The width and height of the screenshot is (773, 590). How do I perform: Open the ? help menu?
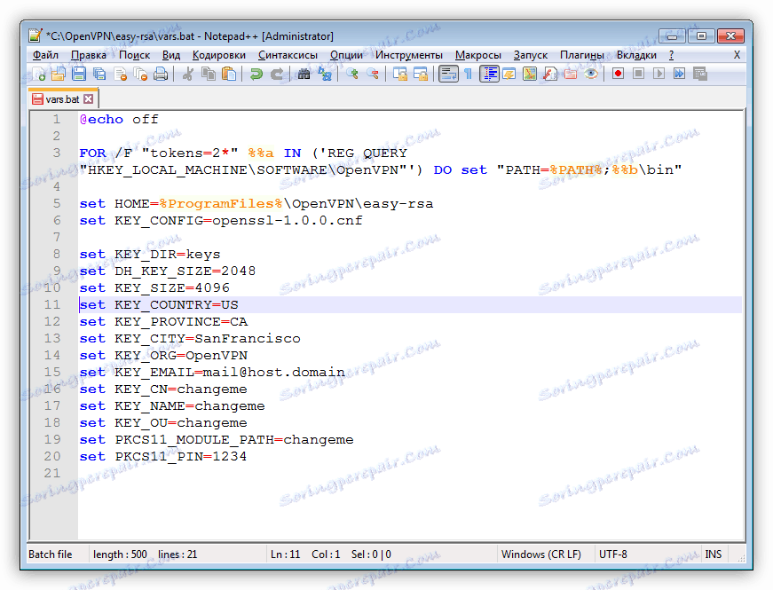672,55
